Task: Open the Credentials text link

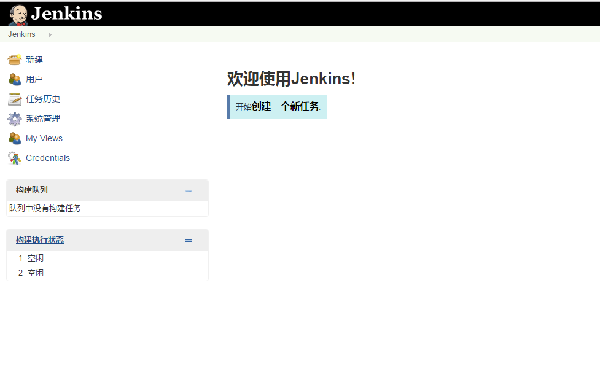Action: [x=48, y=158]
